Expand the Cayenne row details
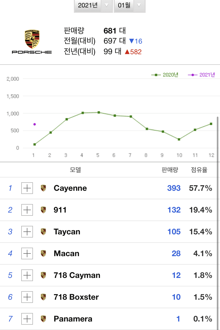The height and width of the screenshot is (330, 220). [27, 188]
